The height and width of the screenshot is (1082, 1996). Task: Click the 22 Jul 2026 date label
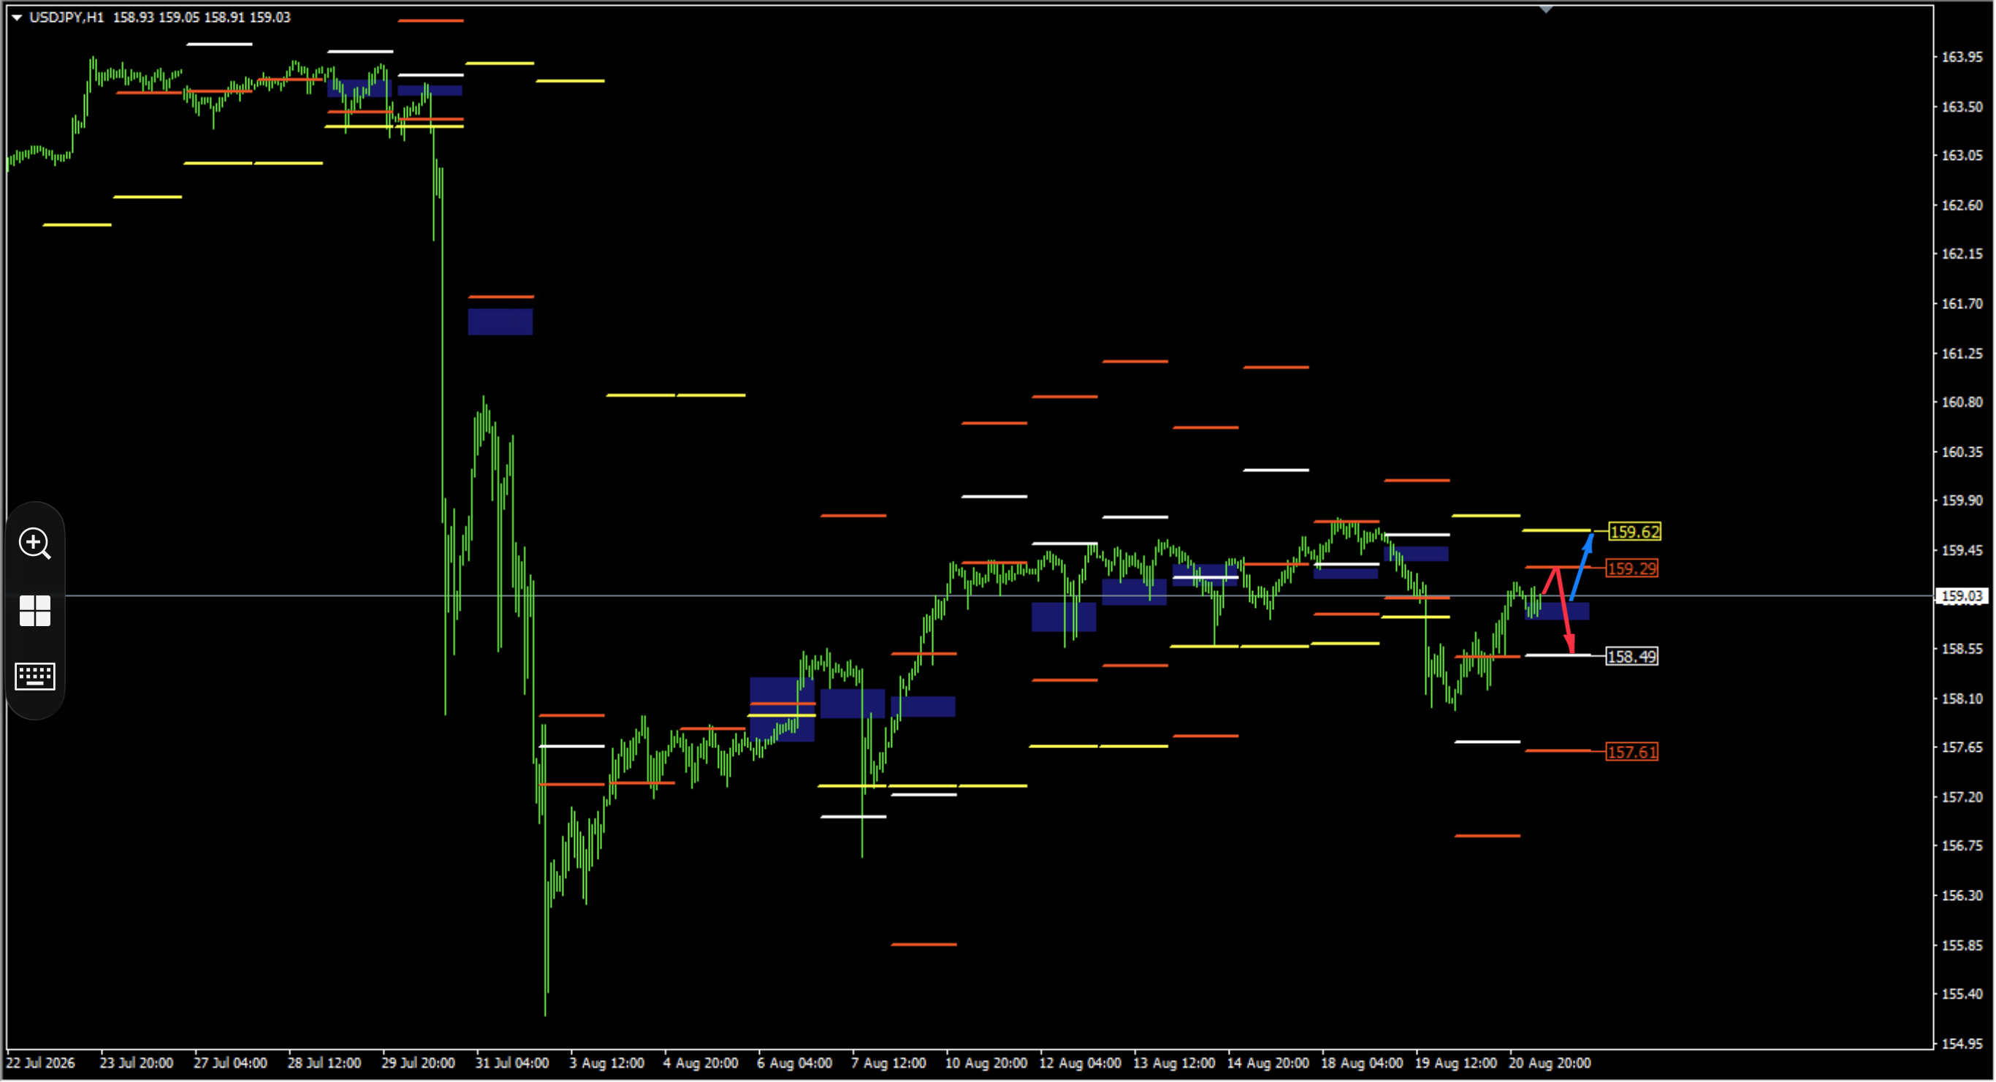[41, 1064]
